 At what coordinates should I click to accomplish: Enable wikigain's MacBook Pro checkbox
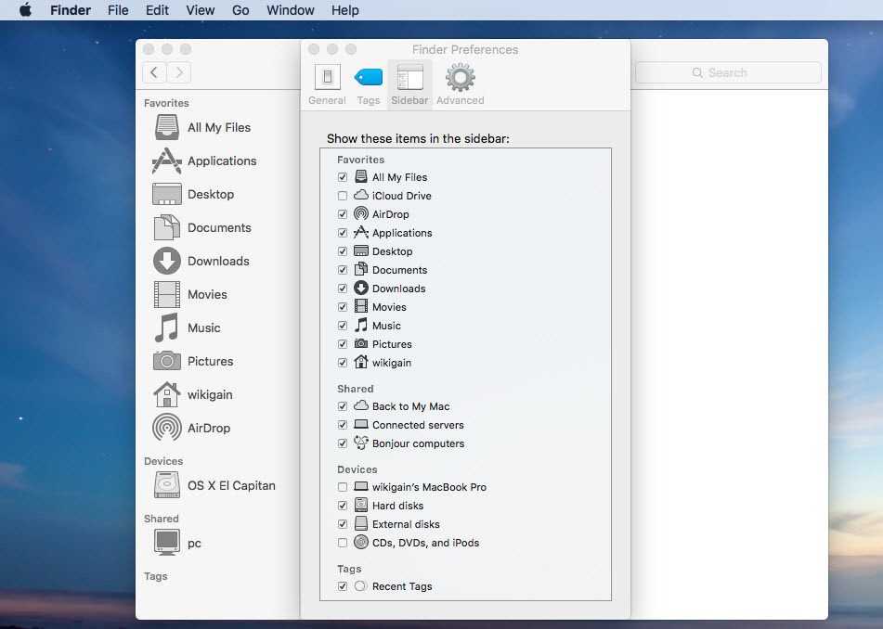(x=343, y=487)
